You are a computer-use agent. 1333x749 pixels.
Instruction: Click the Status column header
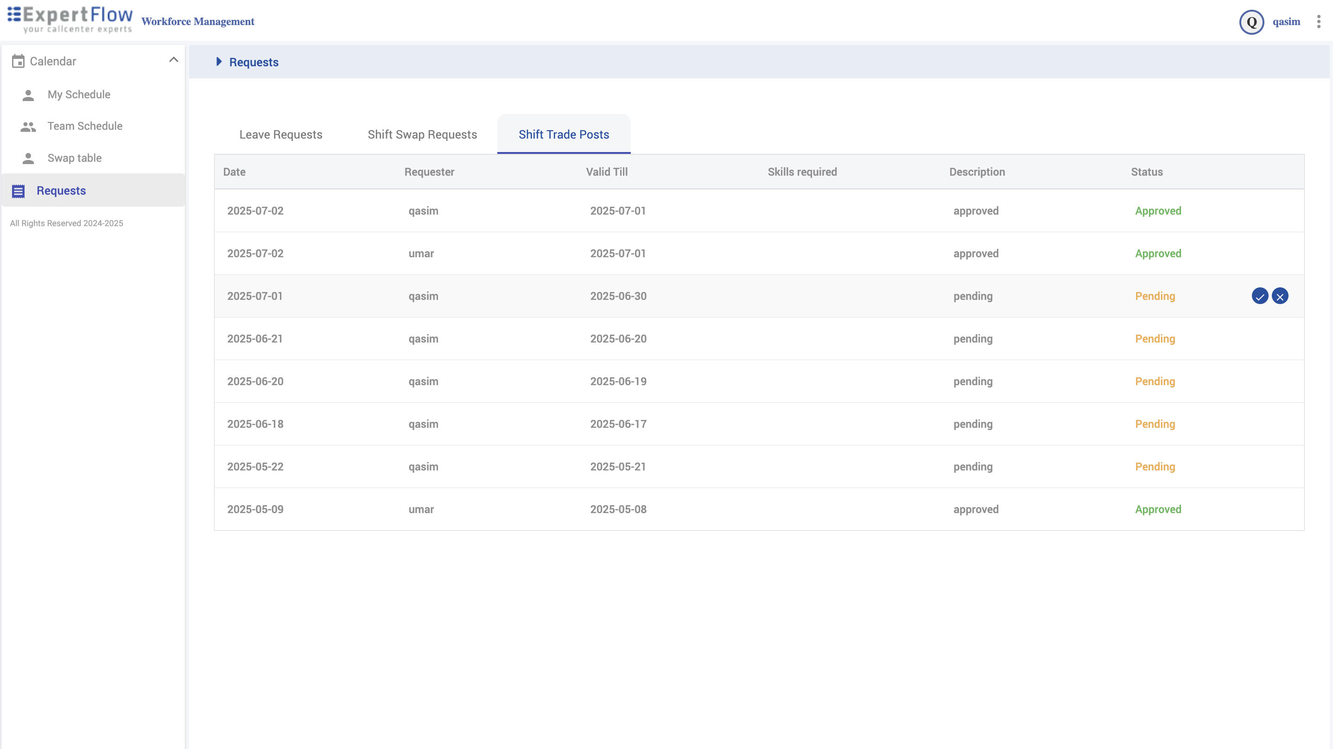pos(1146,172)
